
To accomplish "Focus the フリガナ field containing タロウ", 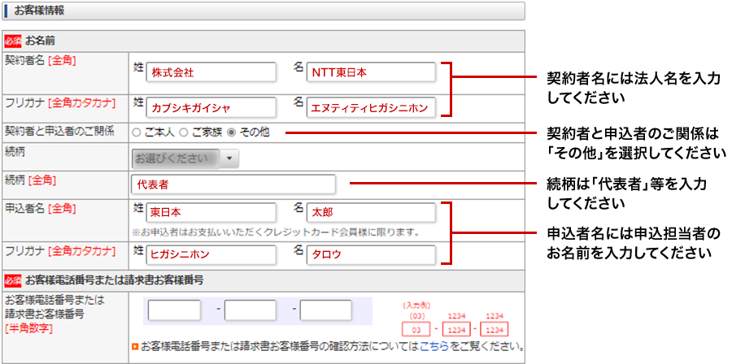I will coord(371,254).
